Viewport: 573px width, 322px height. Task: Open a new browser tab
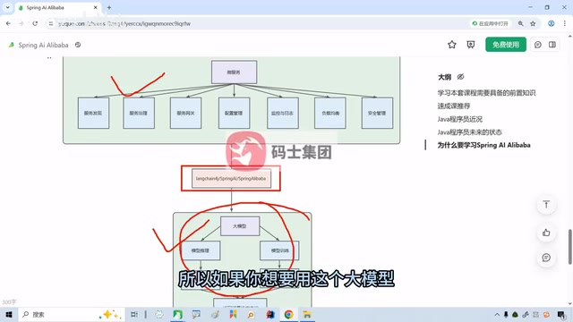pos(109,7)
